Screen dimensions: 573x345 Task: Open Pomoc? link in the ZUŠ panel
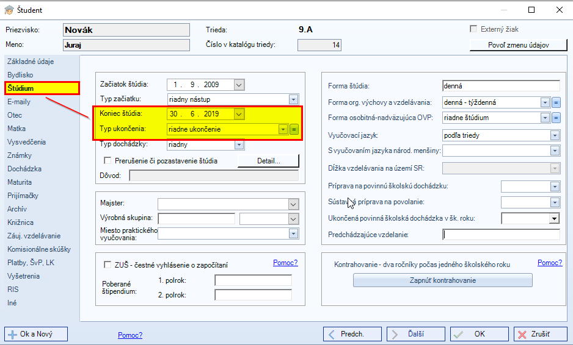point(285,263)
